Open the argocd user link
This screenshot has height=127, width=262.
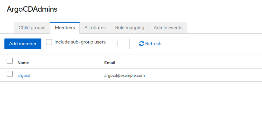pos(24,75)
